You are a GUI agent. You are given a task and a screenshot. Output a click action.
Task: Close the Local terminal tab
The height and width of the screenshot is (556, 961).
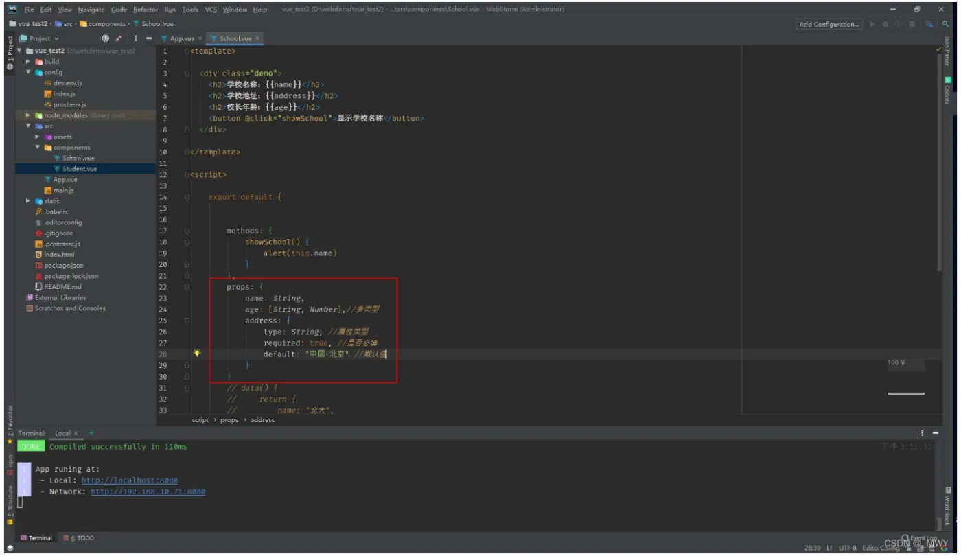[x=76, y=433]
